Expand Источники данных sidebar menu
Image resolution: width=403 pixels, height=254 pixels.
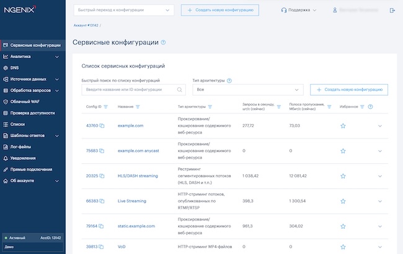[x=33, y=79]
